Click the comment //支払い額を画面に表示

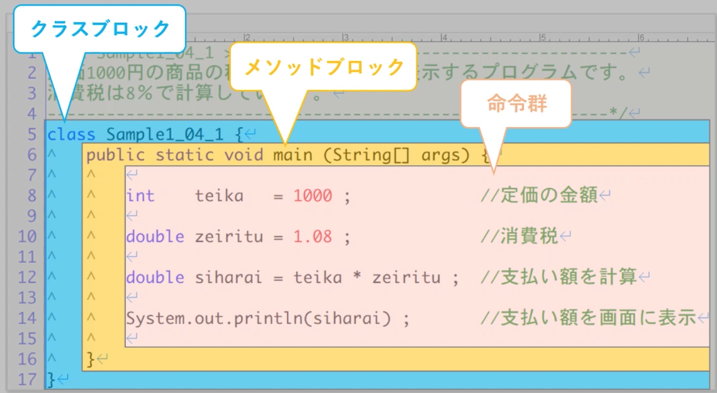click(588, 318)
